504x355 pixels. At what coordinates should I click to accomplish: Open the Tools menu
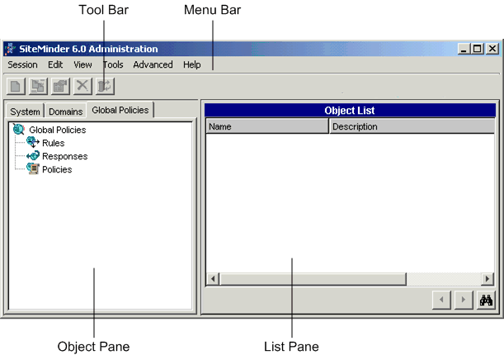(x=113, y=64)
